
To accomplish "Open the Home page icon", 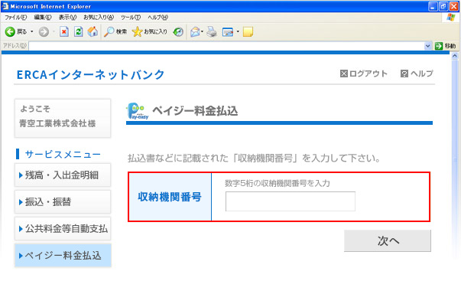I will pyautogui.click(x=93, y=31).
